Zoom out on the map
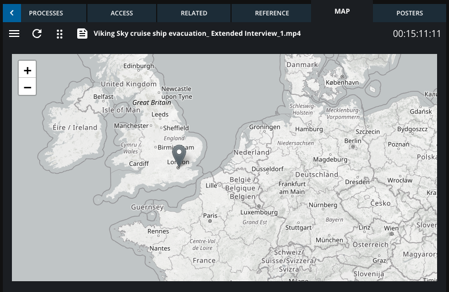Screen dimensions: 449x292 point(27,87)
